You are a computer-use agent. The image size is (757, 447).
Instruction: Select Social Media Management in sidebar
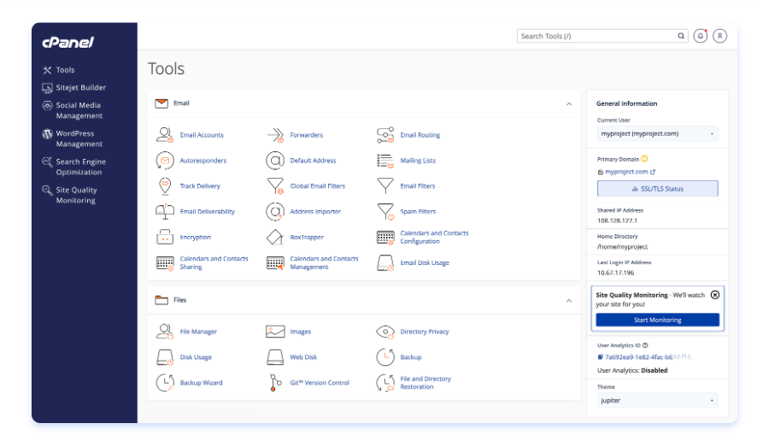pyautogui.click(x=73, y=110)
